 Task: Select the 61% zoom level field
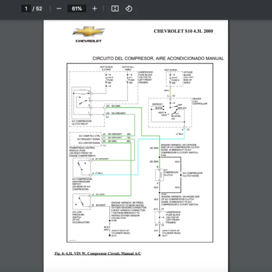click(76, 9)
